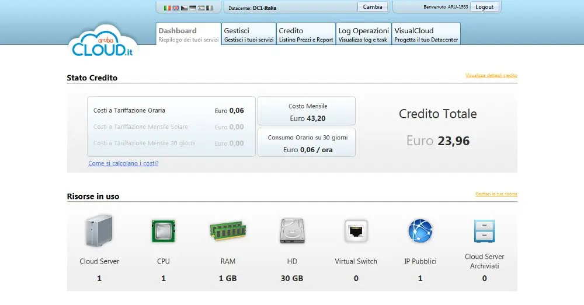584x305 pixels.
Task: Click the 30 GB HD value
Action: point(292,278)
